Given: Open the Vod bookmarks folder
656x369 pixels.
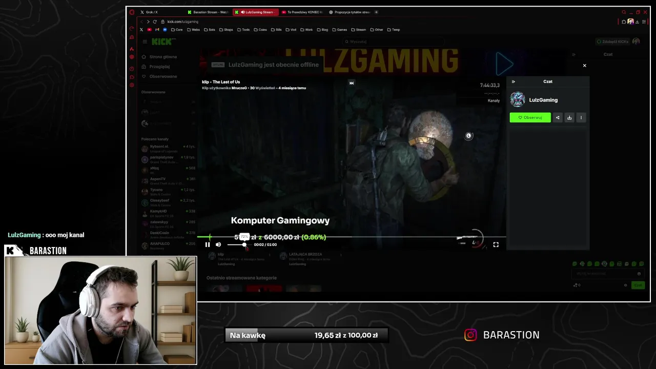Looking at the screenshot, I should pyautogui.click(x=291, y=30).
